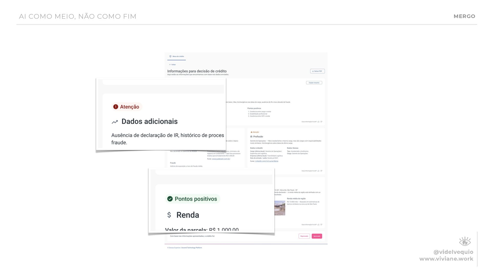Open the www.jusbrasil.com.br source link
Screen dimensions: 492x276
coord(221,159)
